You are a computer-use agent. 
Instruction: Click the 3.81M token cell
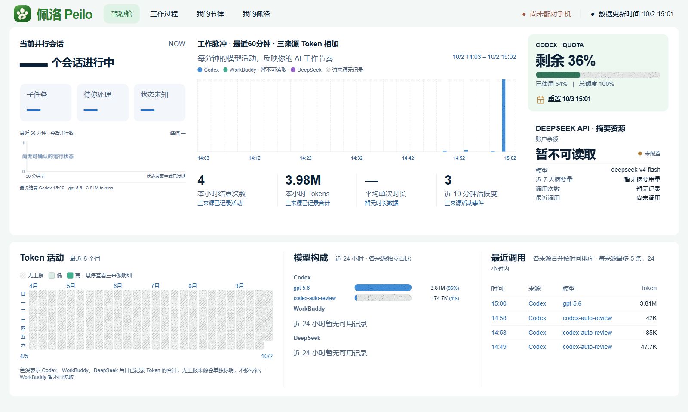pyautogui.click(x=648, y=303)
